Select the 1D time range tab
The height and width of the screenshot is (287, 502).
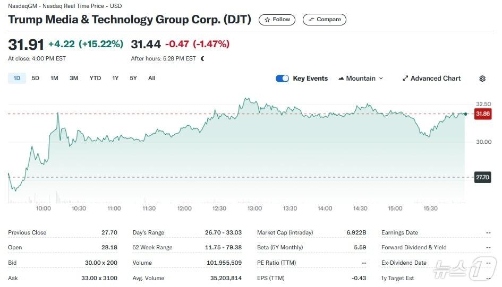[16, 78]
